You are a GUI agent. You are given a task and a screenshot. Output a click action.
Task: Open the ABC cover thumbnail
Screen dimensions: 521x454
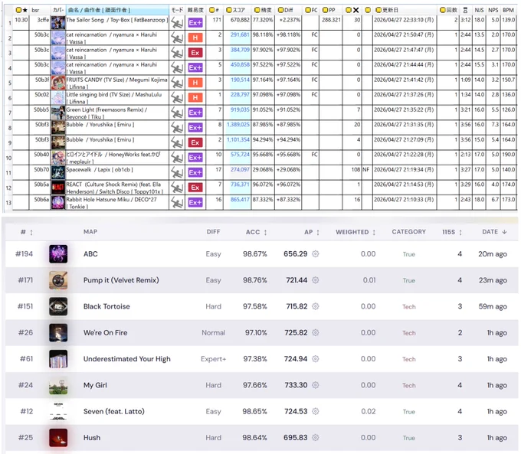click(58, 253)
